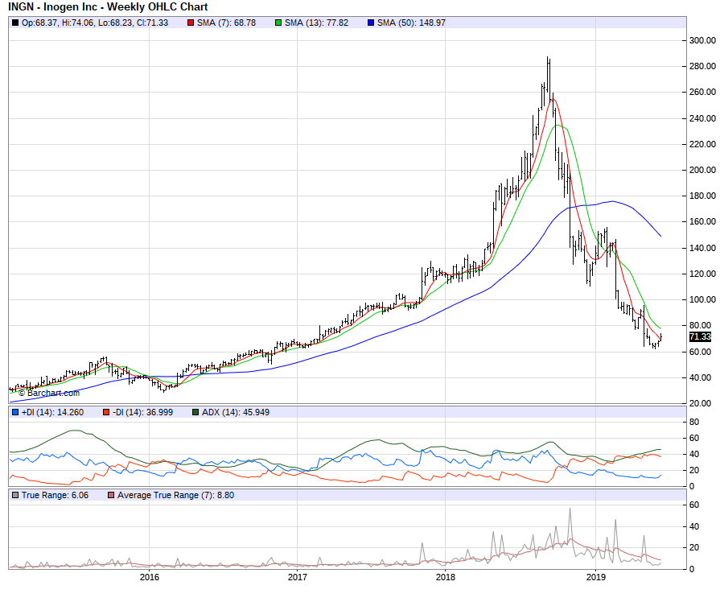Viewport: 720px width, 602px height.
Task: Click the blue SMA (50) legend swatch
Action: click(x=371, y=23)
